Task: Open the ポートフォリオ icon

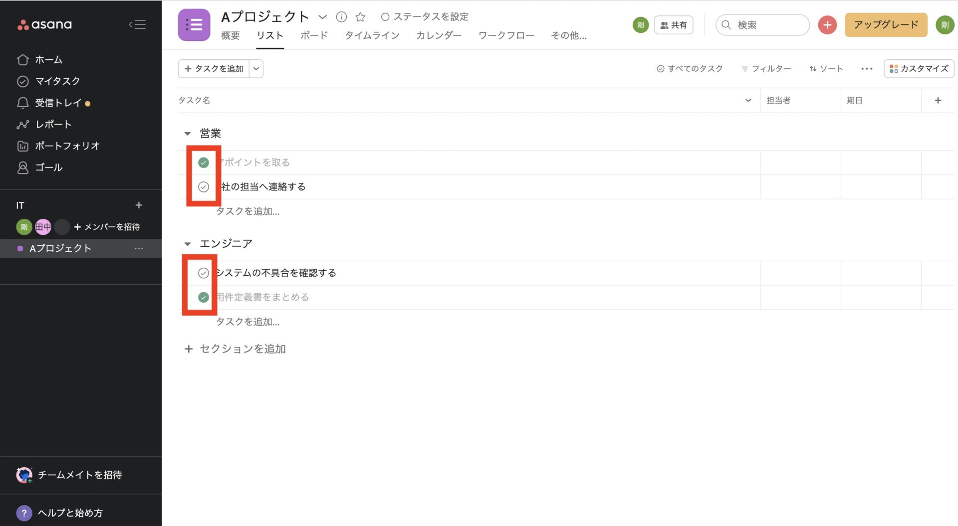Action: tap(22, 146)
